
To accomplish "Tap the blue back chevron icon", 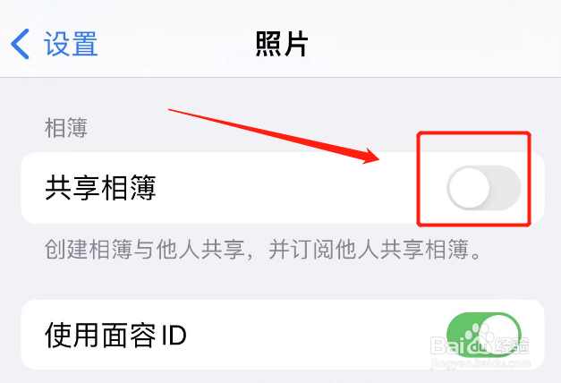I will point(20,44).
